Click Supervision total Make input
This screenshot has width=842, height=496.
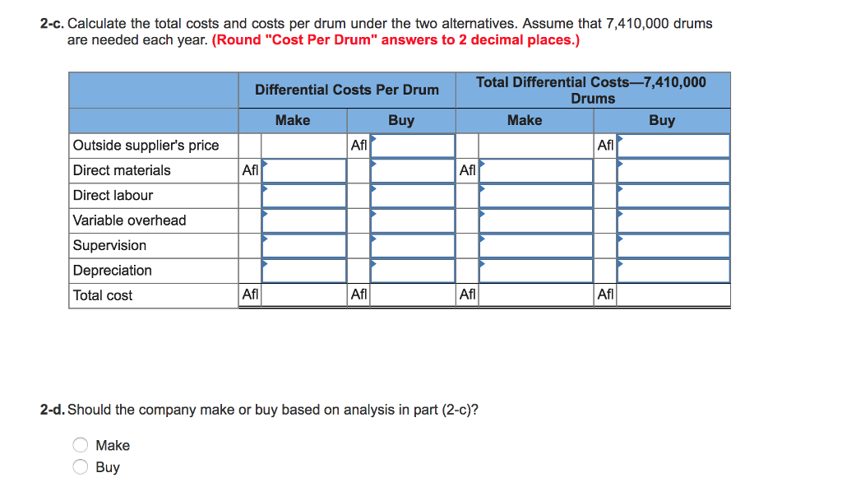(x=536, y=246)
